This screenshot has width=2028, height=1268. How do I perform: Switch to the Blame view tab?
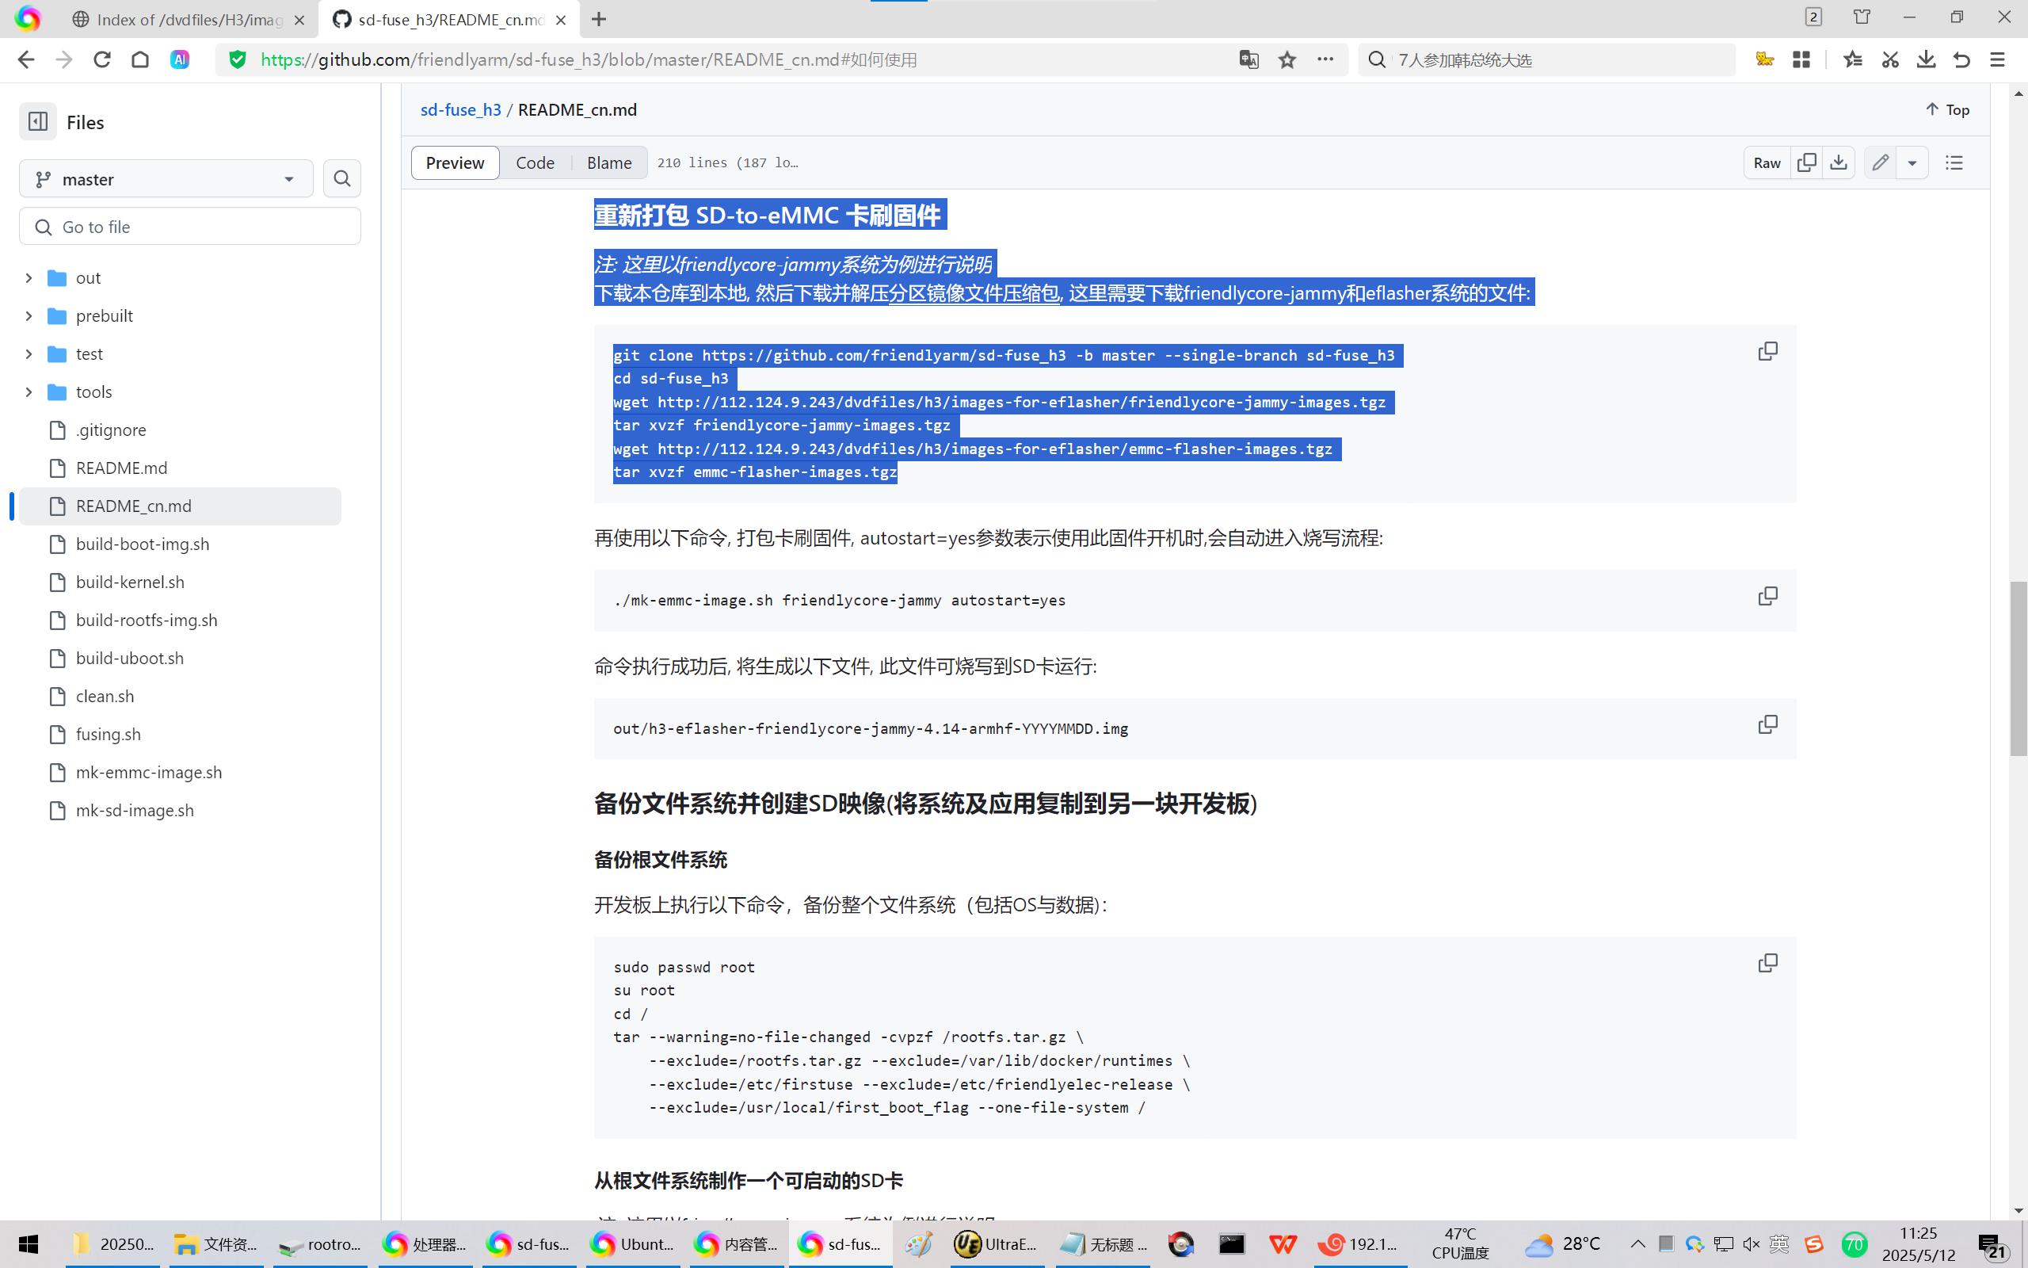pos(609,162)
